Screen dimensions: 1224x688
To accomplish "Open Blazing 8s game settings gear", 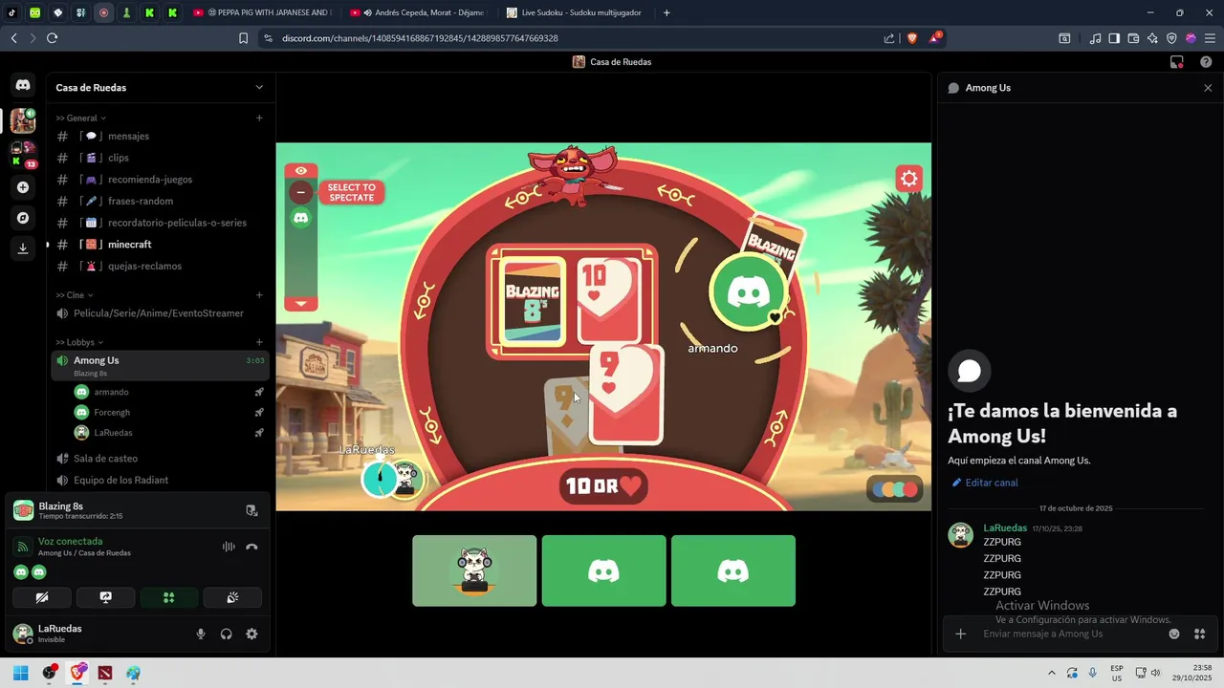I will pyautogui.click(x=908, y=179).
